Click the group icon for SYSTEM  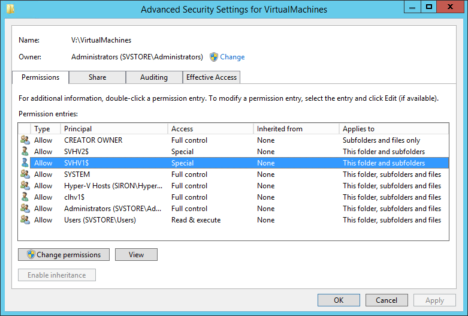click(25, 174)
